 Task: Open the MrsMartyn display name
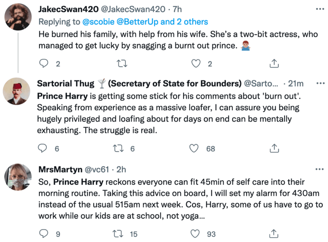pos(60,169)
